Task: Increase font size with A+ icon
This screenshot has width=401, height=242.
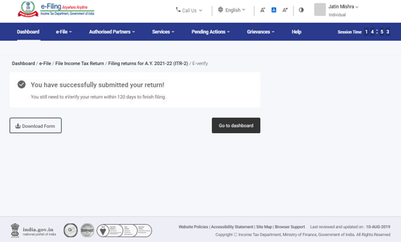Action: [285, 10]
